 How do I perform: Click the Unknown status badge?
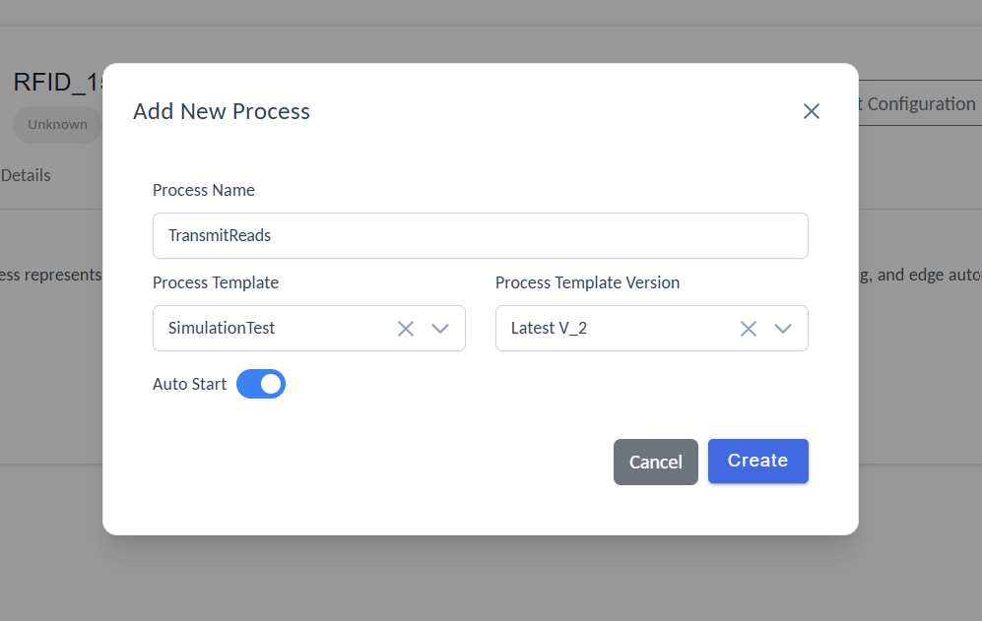click(57, 125)
